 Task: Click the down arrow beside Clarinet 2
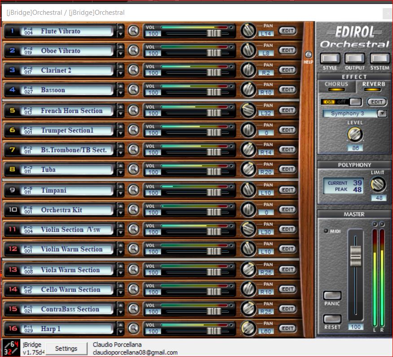pos(121,73)
